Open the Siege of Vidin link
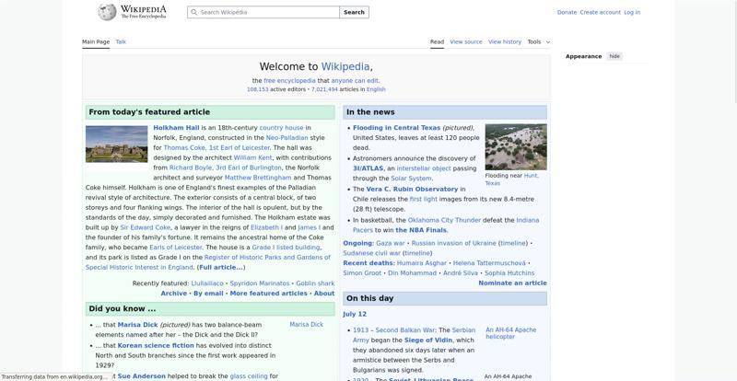This screenshot has height=381, width=737. pyautogui.click(x=428, y=341)
